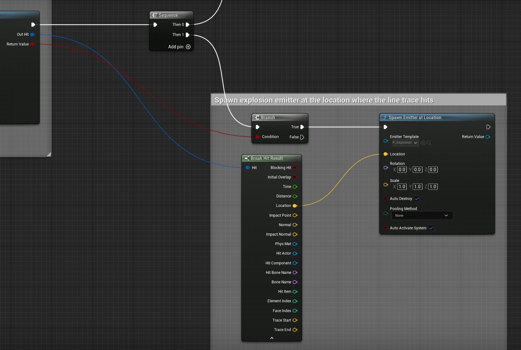The width and height of the screenshot is (521, 350).
Task: Click the Normal vector output pin
Action: pos(295,225)
